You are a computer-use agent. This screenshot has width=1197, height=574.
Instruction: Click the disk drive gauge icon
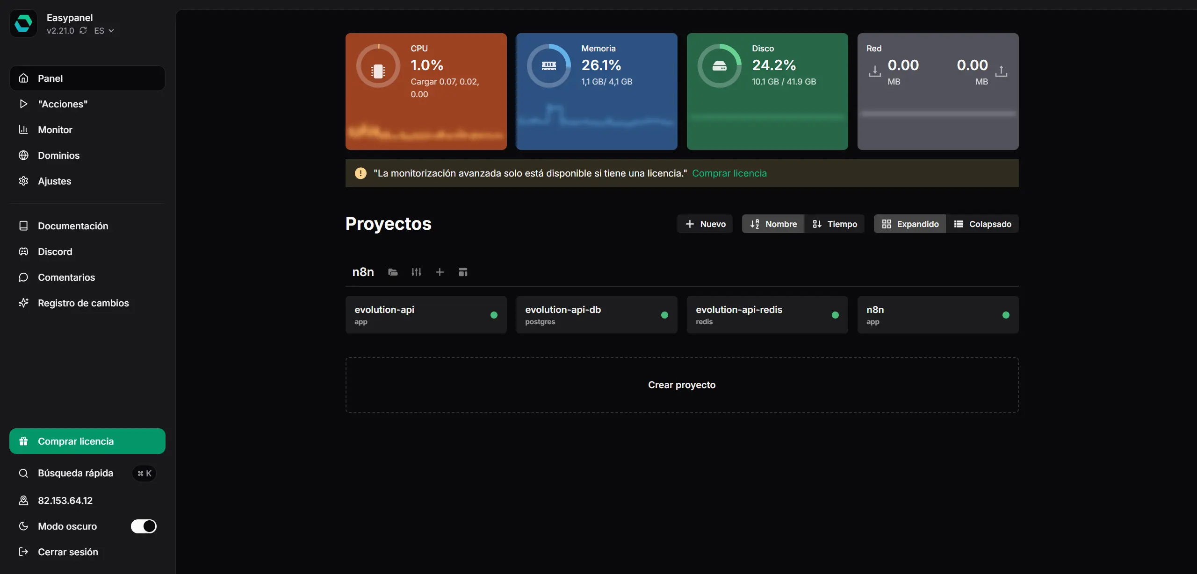719,66
